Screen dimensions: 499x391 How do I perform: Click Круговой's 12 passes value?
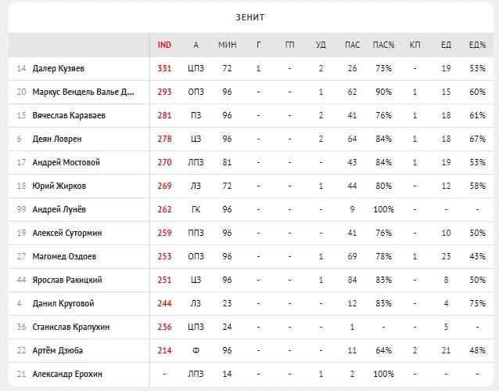tap(352, 303)
